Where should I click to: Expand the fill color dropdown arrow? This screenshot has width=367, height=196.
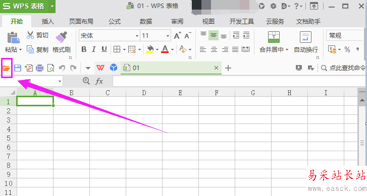pyautogui.click(x=157, y=49)
